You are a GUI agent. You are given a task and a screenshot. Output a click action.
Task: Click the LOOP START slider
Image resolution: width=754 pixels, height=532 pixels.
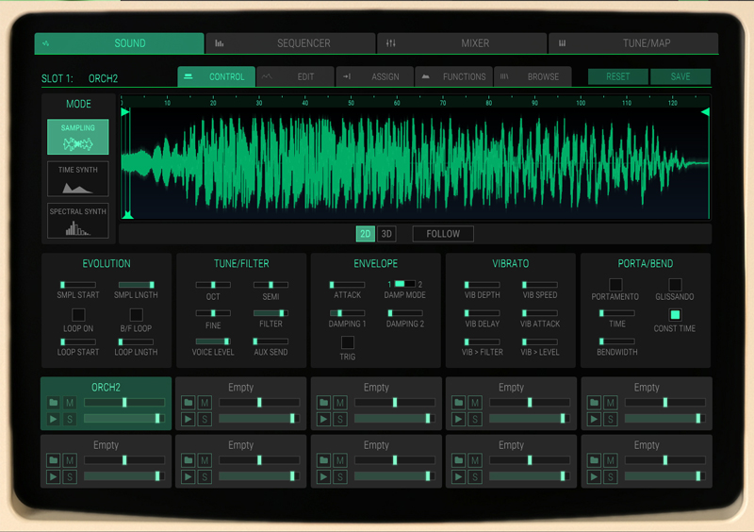coord(78,341)
